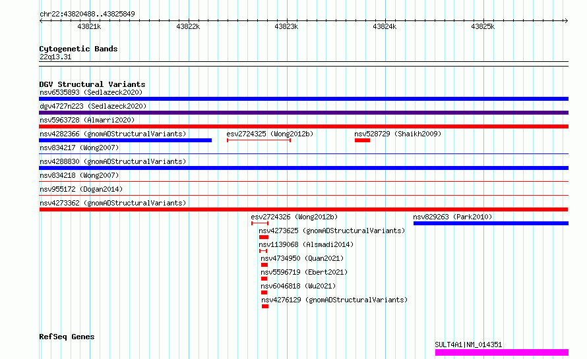Open the nsv834217 (Wong2007) label
This screenshot has height=359, width=587.
tap(79, 148)
